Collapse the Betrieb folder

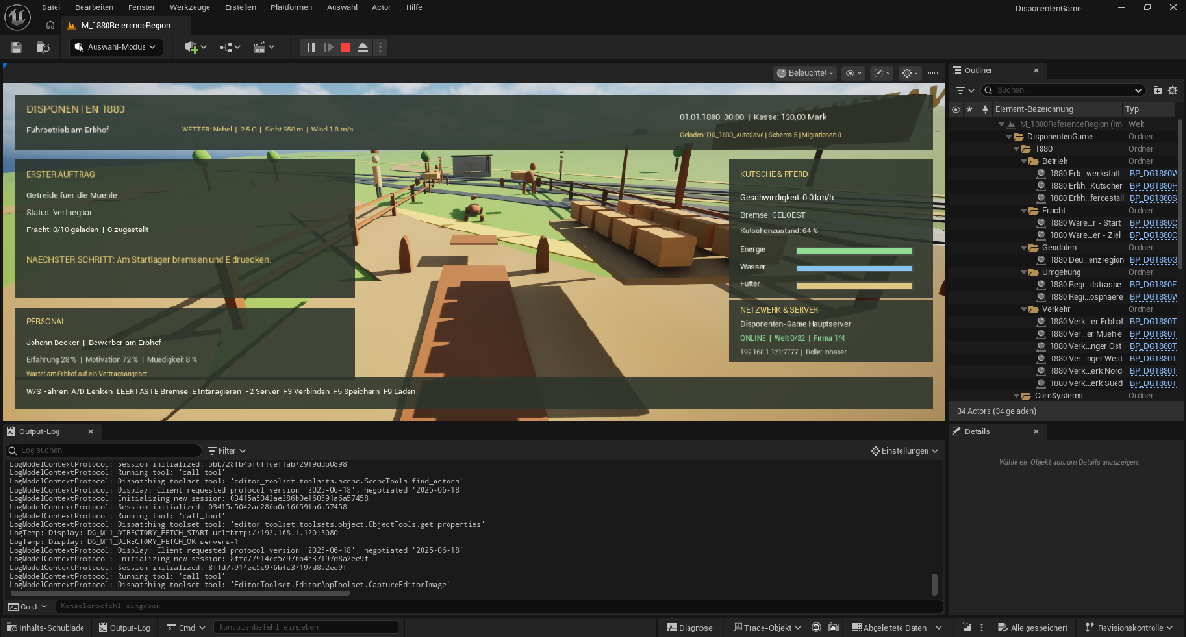tap(1022, 161)
